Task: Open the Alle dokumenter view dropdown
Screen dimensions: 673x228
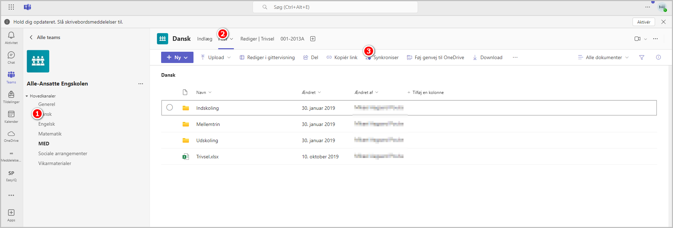Action: tap(603, 57)
